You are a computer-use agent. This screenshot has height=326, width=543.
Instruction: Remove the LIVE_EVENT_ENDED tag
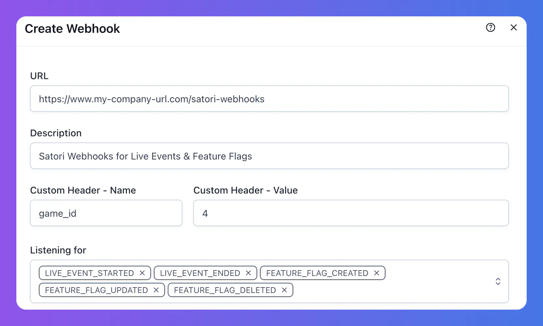[x=249, y=273]
